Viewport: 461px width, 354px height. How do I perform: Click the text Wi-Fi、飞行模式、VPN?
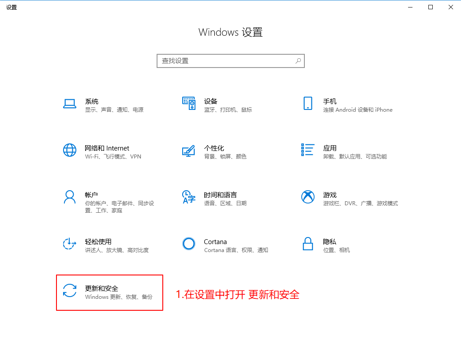tap(113, 157)
